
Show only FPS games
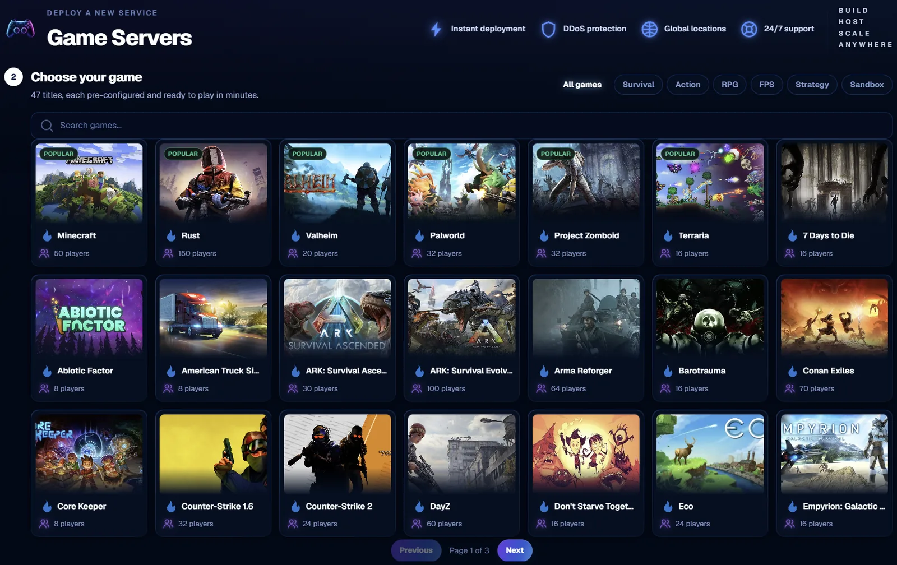766,85
